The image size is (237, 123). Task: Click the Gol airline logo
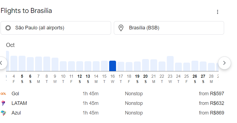tap(3, 94)
